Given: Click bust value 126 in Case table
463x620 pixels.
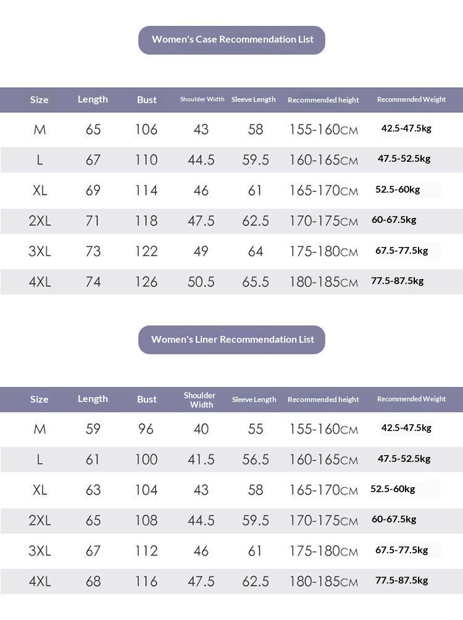Looking at the screenshot, I should 146,282.
